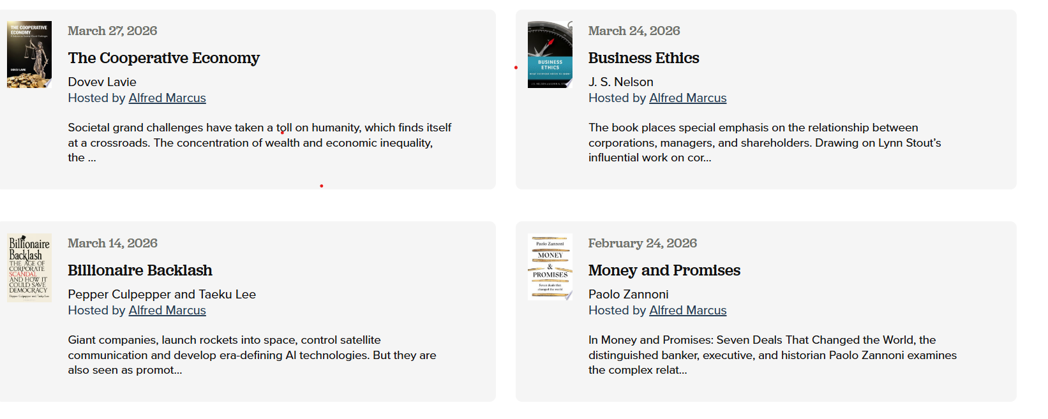Screen dimensions: 1048x419
Task: Click author name J. S. Nelson
Action: click(620, 82)
